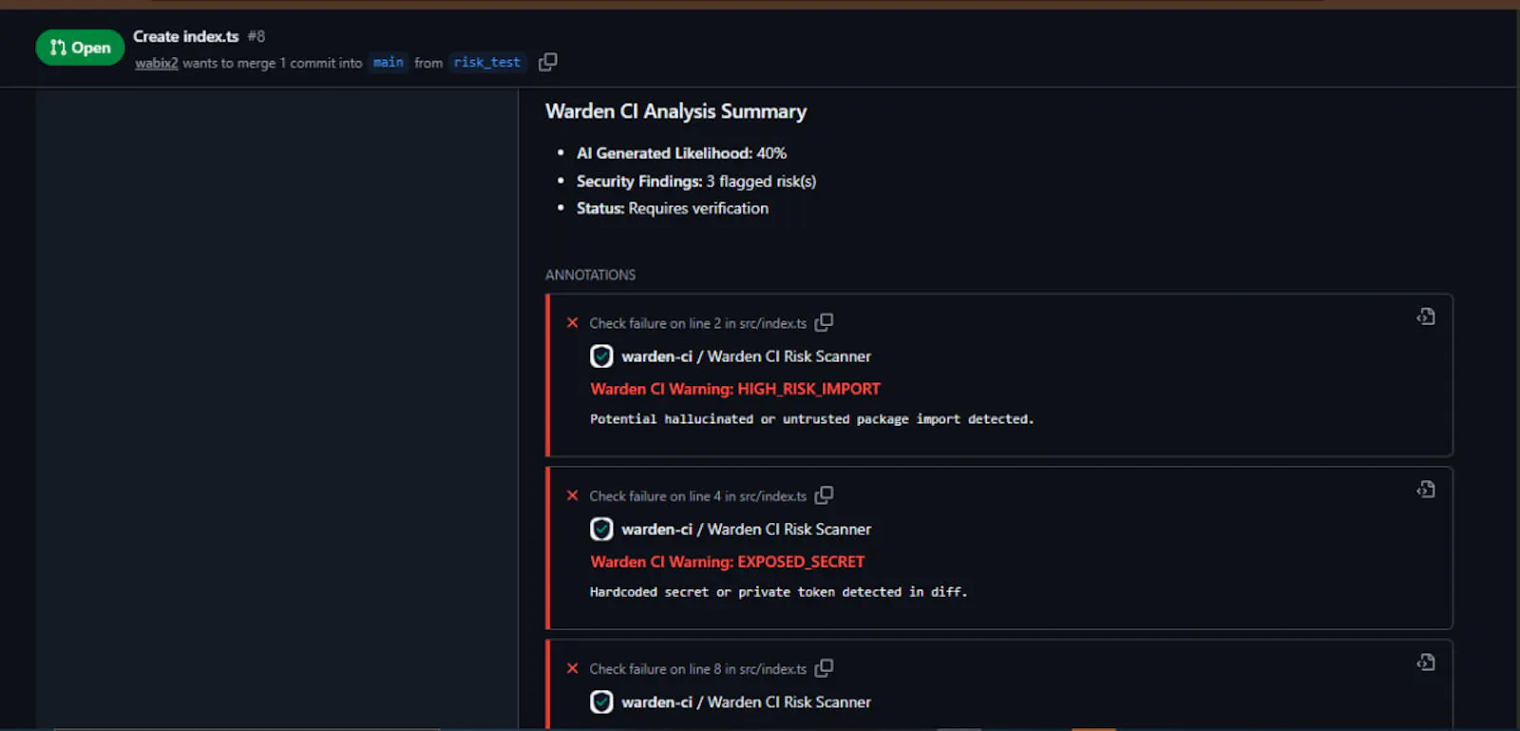Click the red X on line 2 failure

coord(572,323)
